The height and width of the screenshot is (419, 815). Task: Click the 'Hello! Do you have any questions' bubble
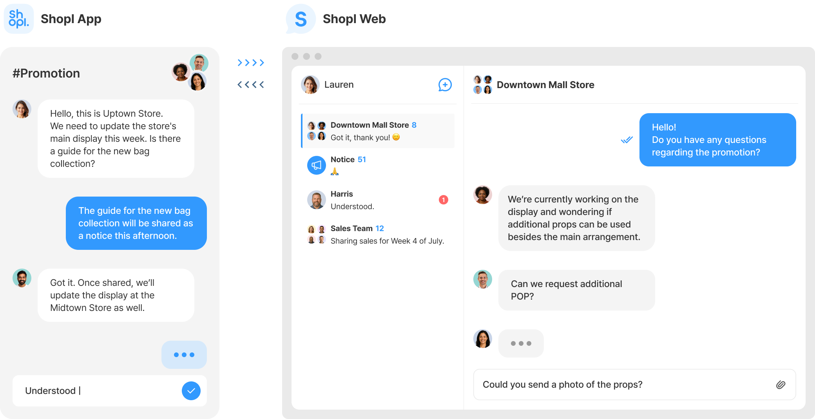tap(718, 140)
